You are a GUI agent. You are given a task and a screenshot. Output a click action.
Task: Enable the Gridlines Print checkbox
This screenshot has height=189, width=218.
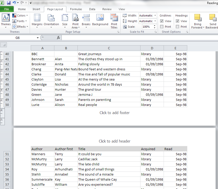[x=162, y=27]
